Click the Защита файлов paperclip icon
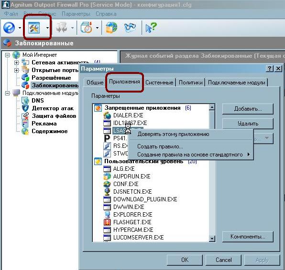Screen dimensions: 285x270 25,116
